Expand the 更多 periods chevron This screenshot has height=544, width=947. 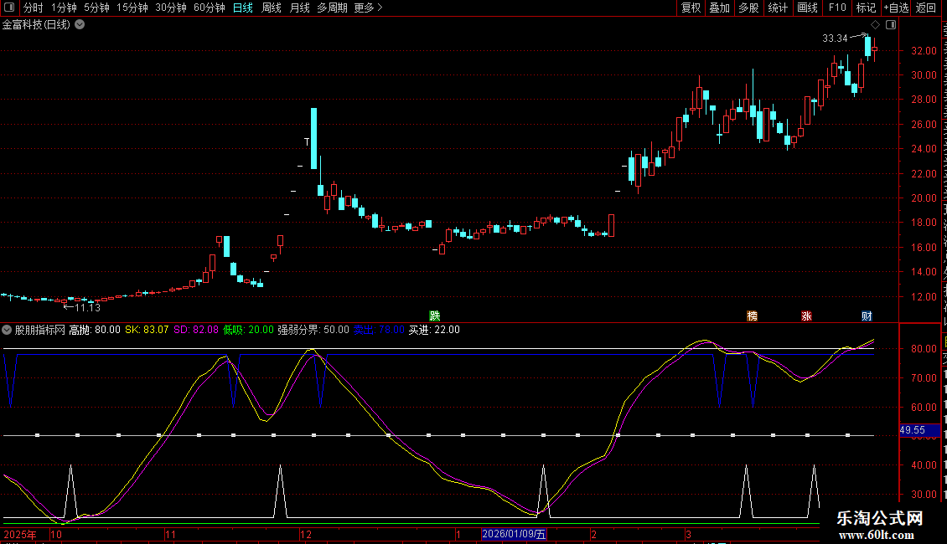tap(380, 8)
